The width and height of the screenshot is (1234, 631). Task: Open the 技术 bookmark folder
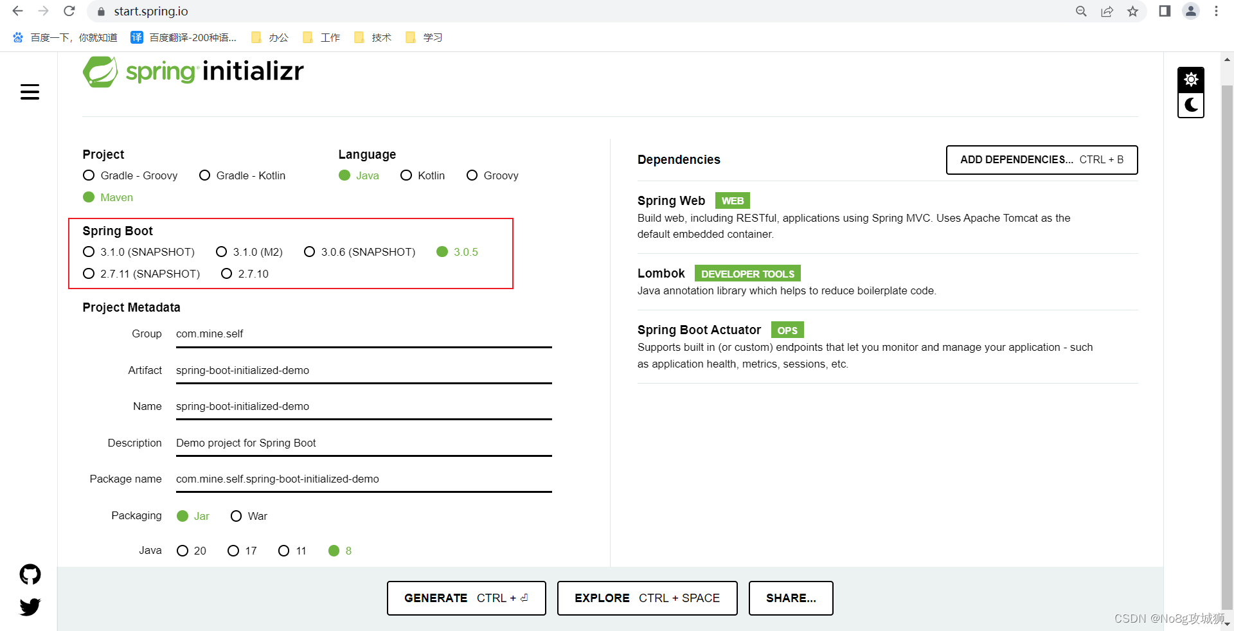(x=373, y=37)
